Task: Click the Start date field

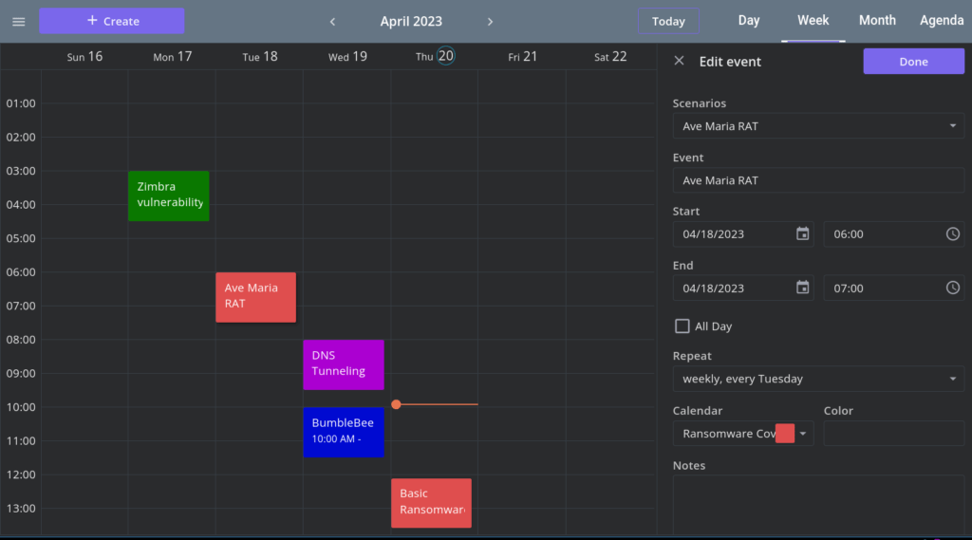Action: point(742,233)
